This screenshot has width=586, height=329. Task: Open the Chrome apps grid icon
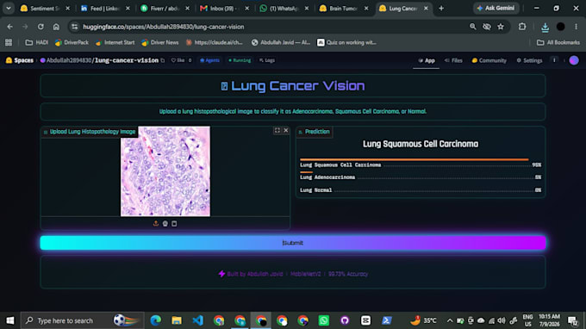click(9, 42)
